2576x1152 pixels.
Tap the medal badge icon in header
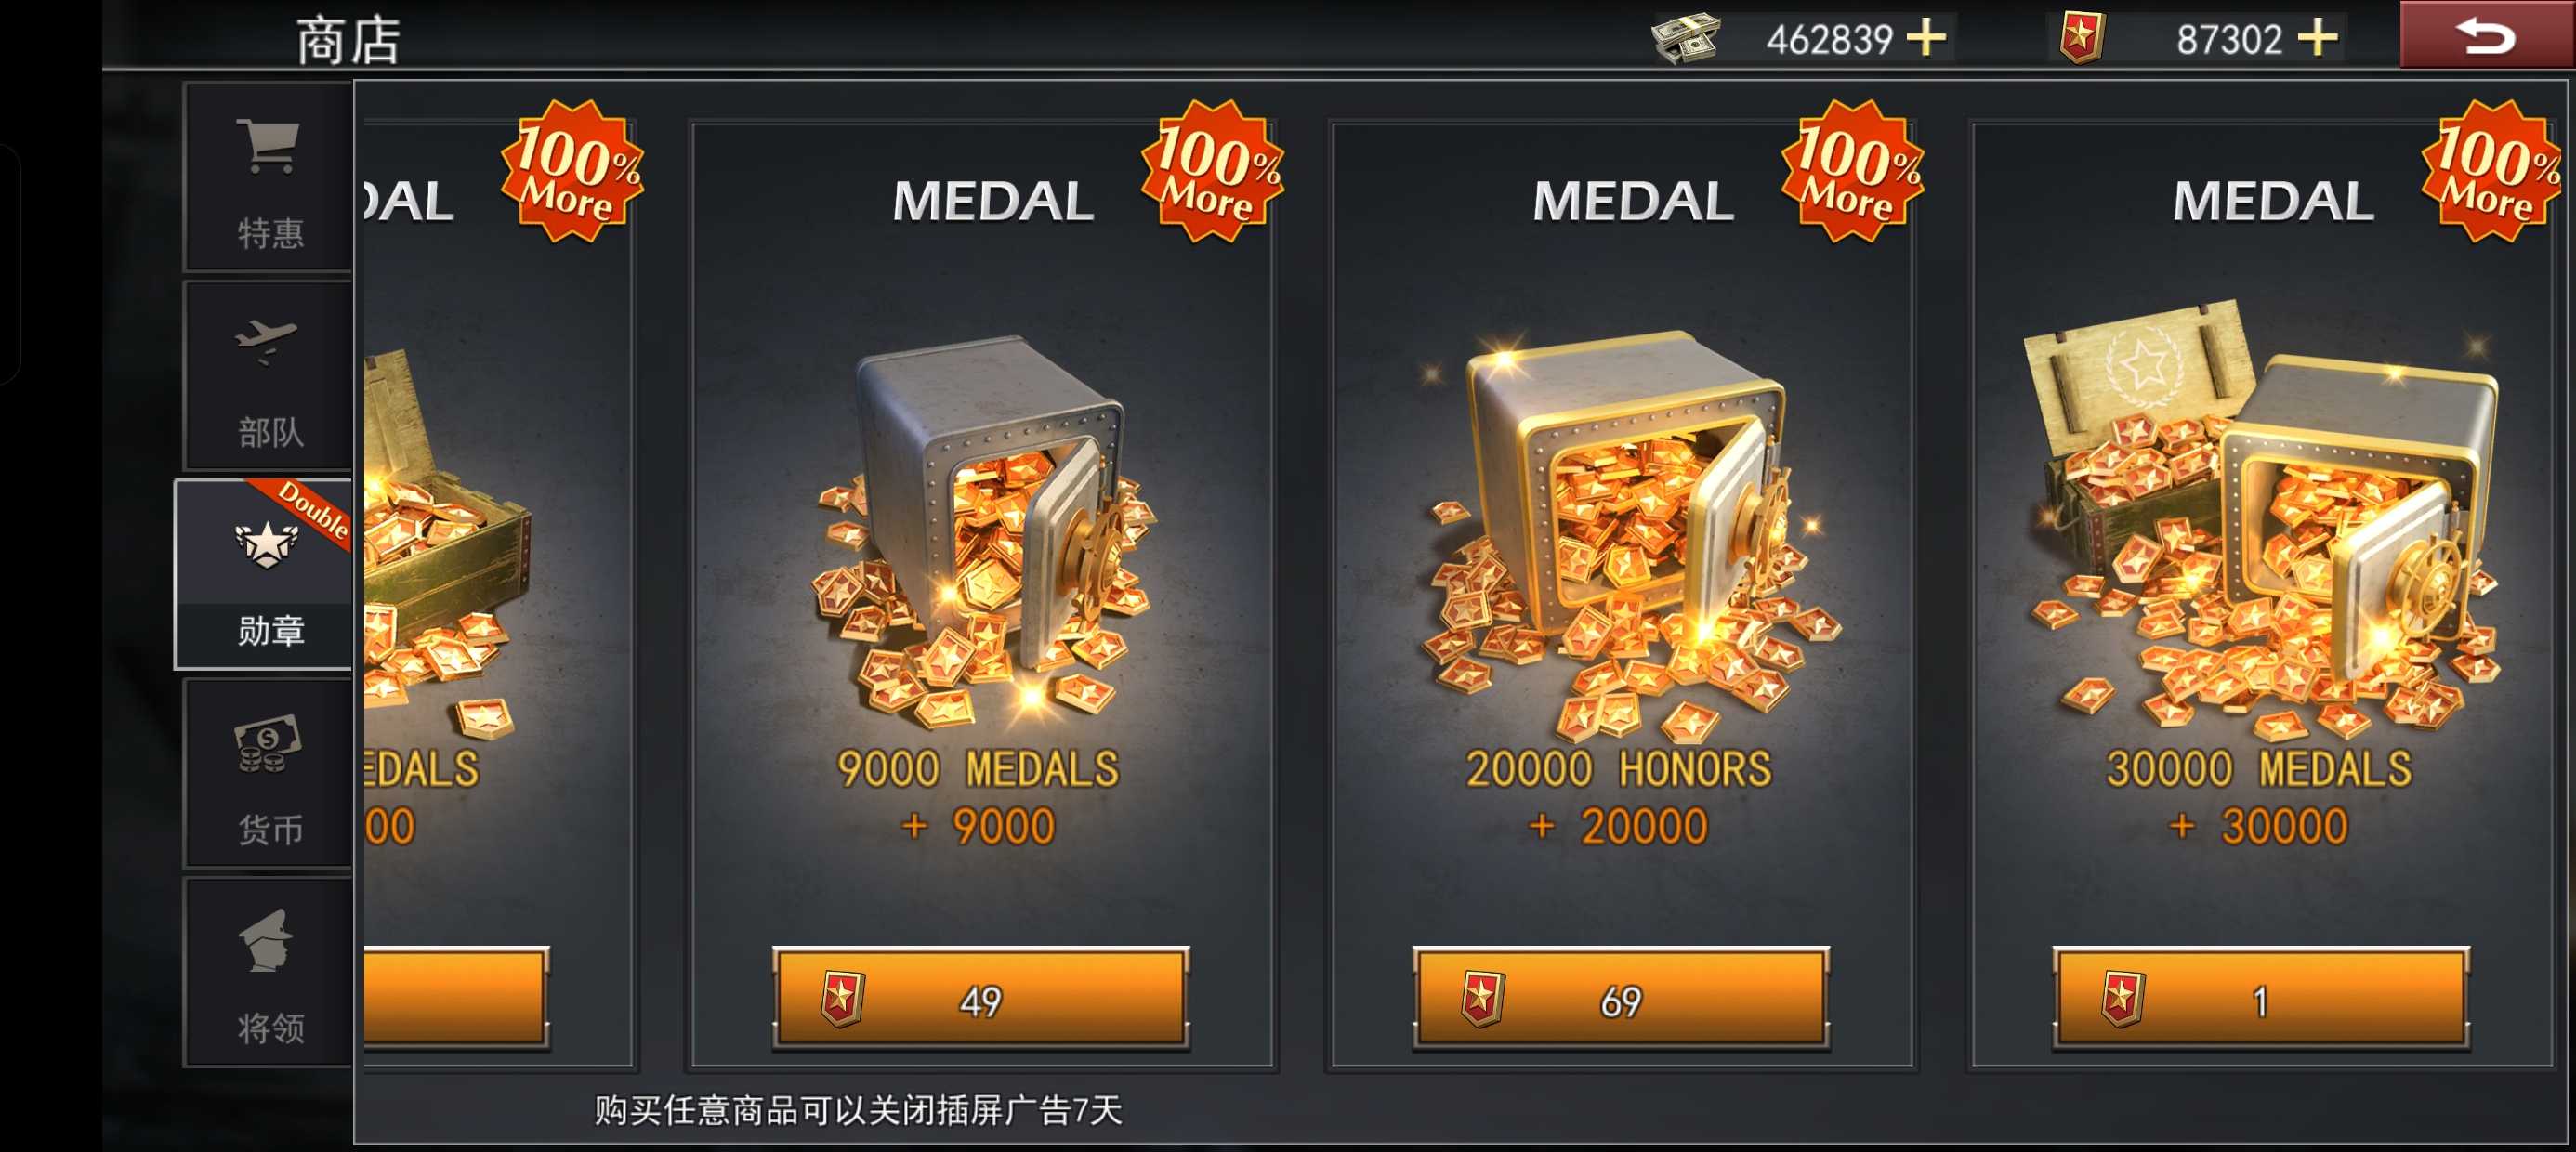(2081, 39)
